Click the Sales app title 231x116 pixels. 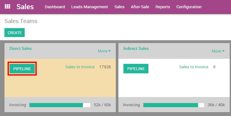click(25, 7)
